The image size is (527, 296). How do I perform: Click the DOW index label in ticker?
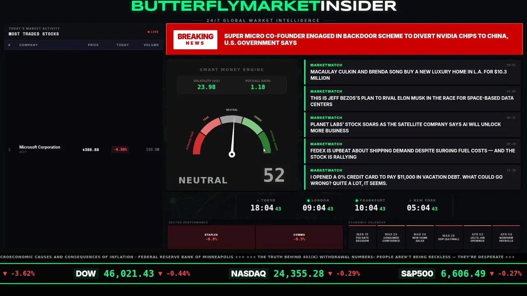tap(86, 273)
